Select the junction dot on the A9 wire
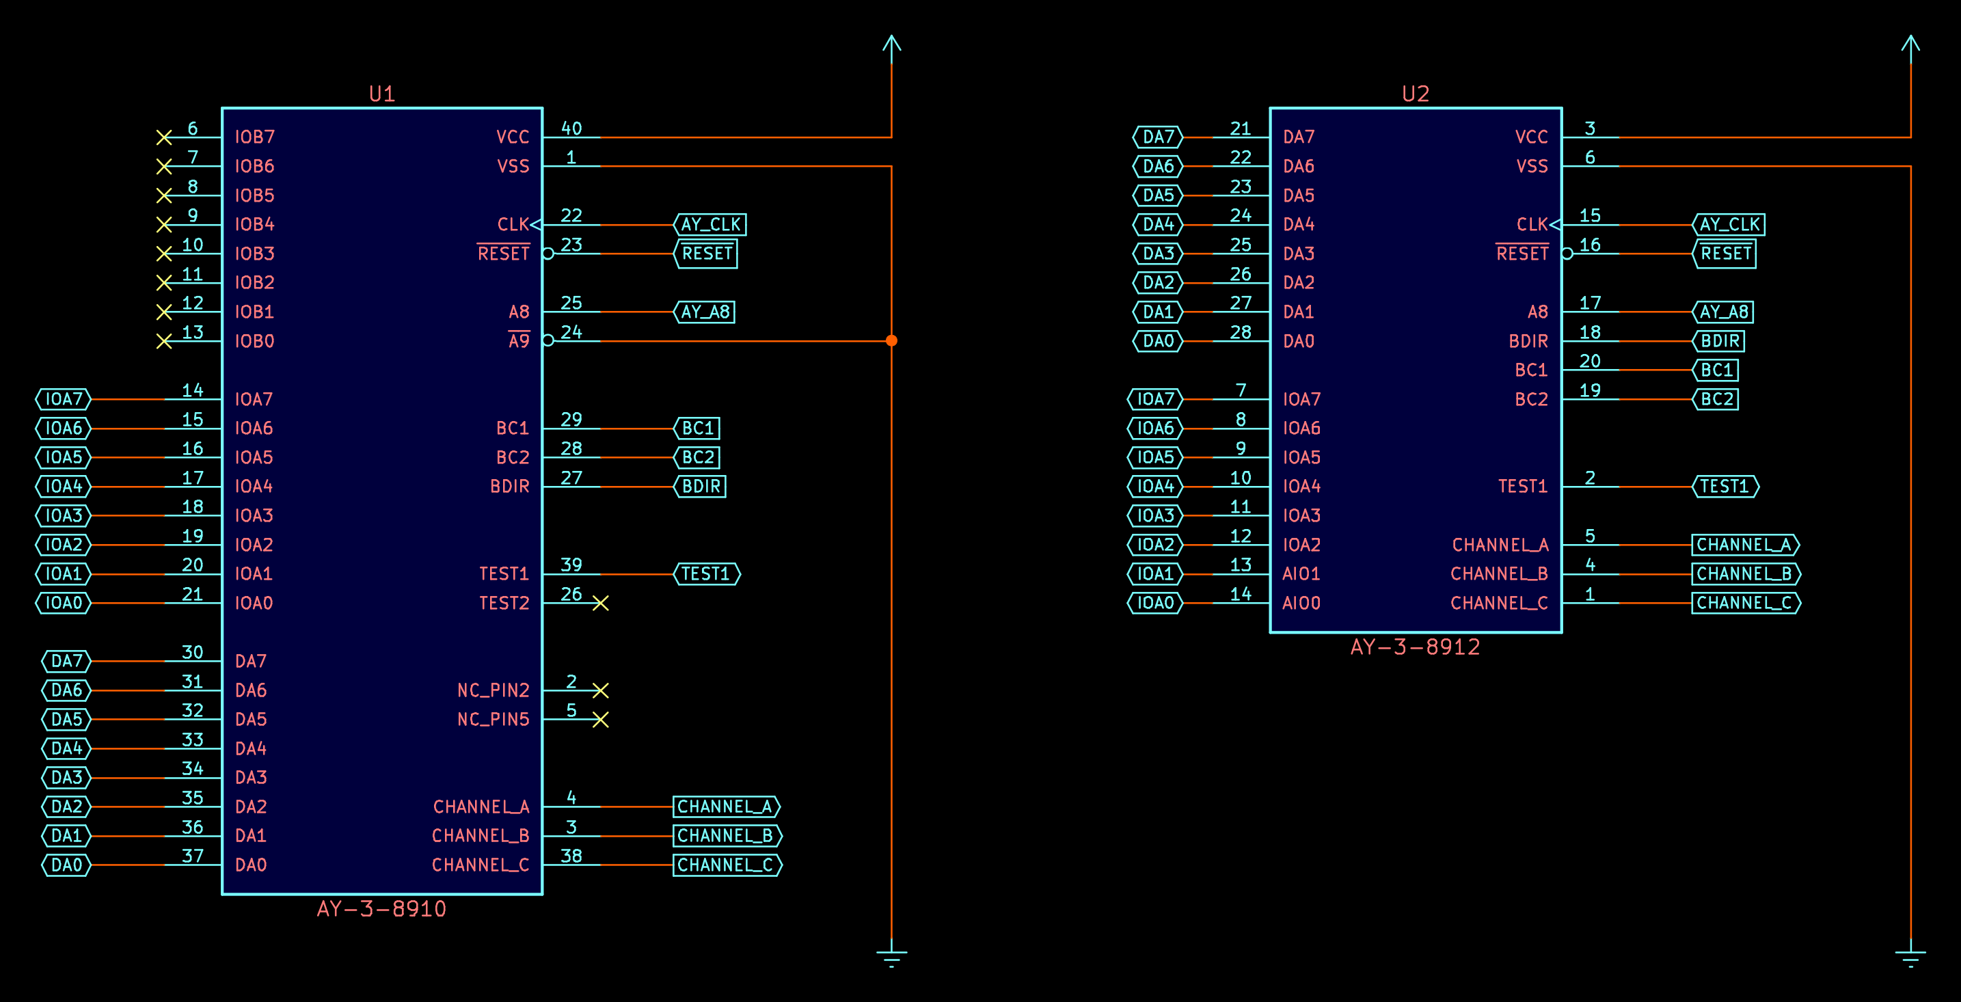 891,340
